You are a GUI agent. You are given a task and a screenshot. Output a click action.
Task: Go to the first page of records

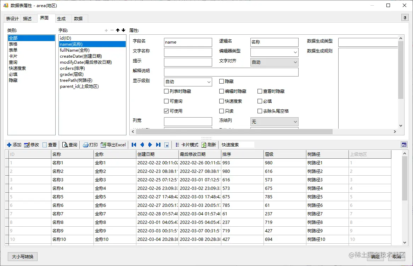[134, 145]
